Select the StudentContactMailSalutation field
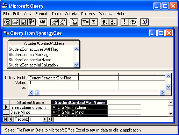Image resolution: width=179 pixels, height=135 pixels. [x=33, y=65]
